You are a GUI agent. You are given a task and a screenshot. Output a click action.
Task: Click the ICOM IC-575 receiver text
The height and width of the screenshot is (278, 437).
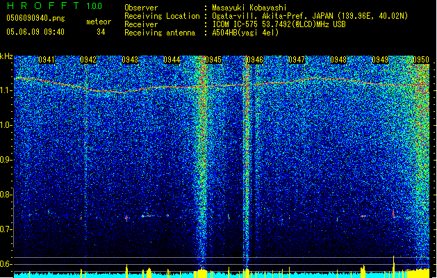coord(279,24)
